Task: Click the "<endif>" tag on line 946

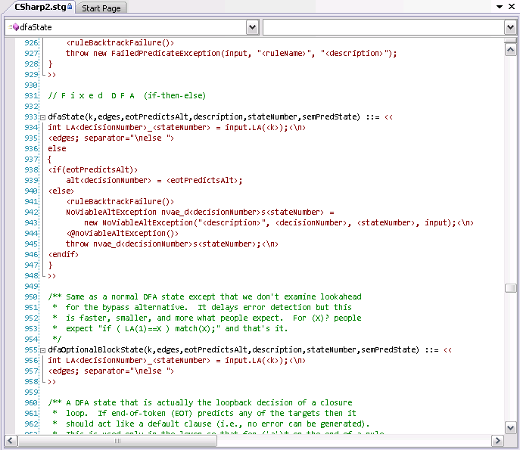Action: 64,254
